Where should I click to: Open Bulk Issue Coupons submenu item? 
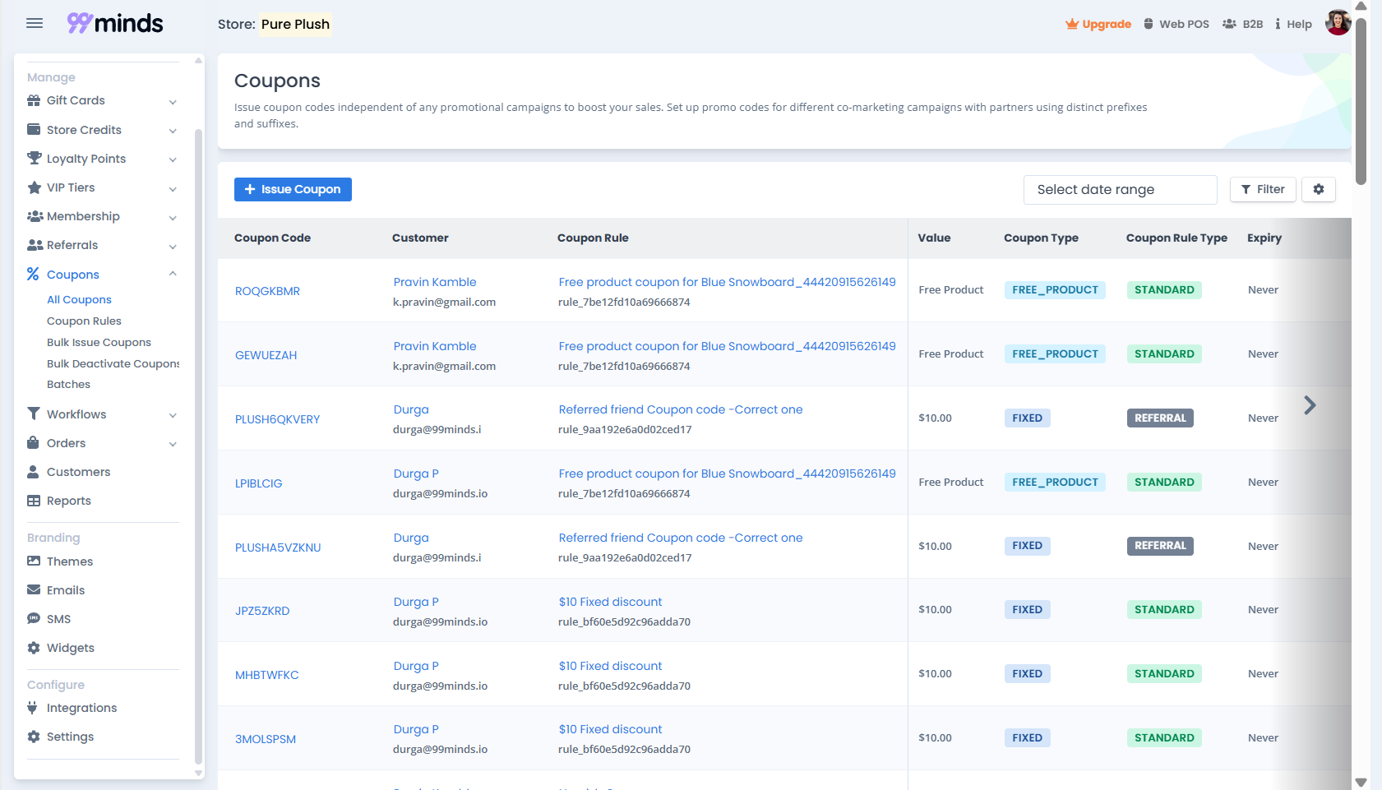point(99,343)
